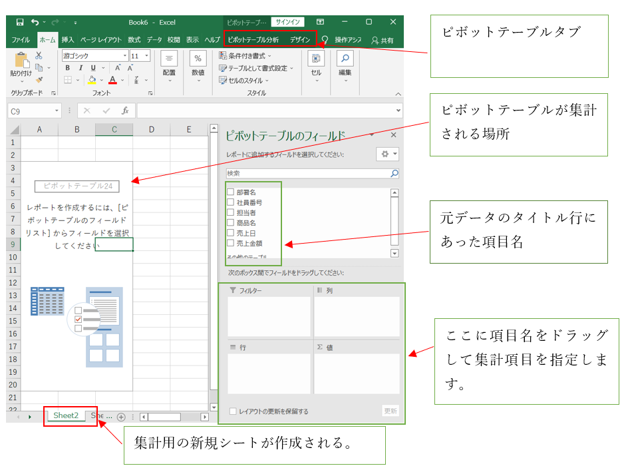The height and width of the screenshot is (470, 624).
Task: Open the Name Box dropdown arrow
Action: click(x=57, y=111)
